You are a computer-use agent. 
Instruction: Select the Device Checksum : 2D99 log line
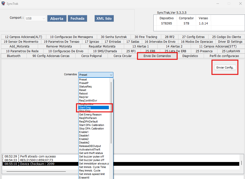point(121,164)
